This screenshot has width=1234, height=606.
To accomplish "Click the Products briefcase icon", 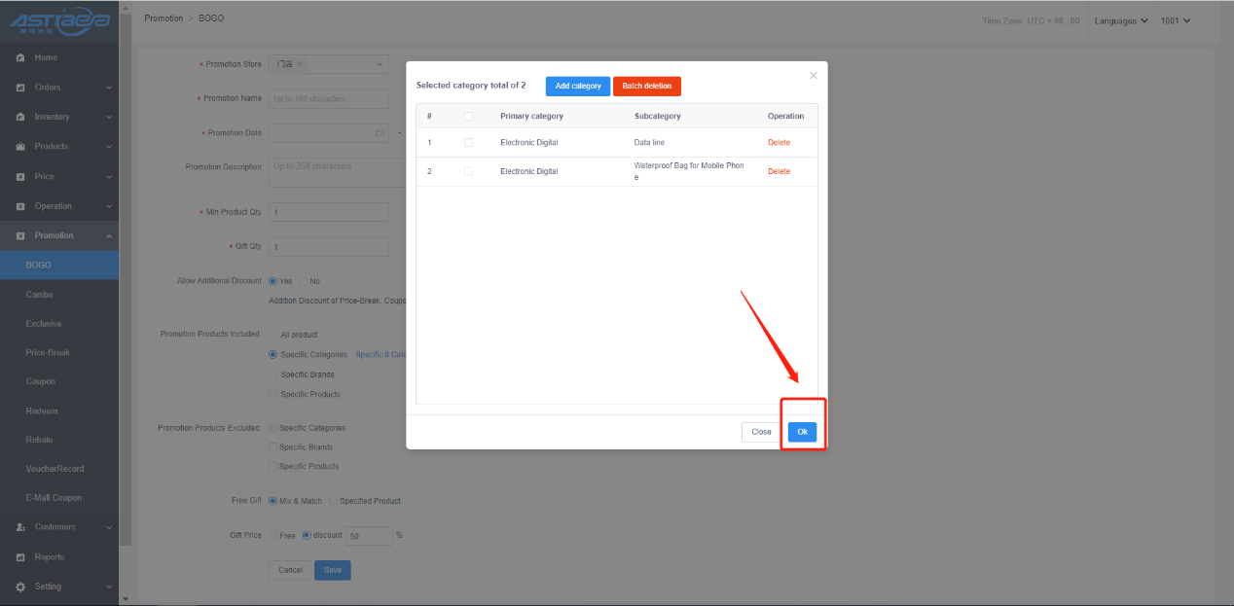I will tap(20, 147).
